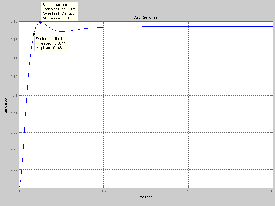
Task: Click the black data cursor square marker
Action: (x=34, y=34)
